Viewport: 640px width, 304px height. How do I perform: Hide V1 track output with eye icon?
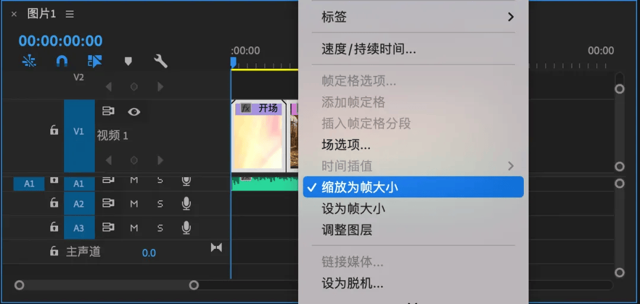pyautogui.click(x=134, y=111)
